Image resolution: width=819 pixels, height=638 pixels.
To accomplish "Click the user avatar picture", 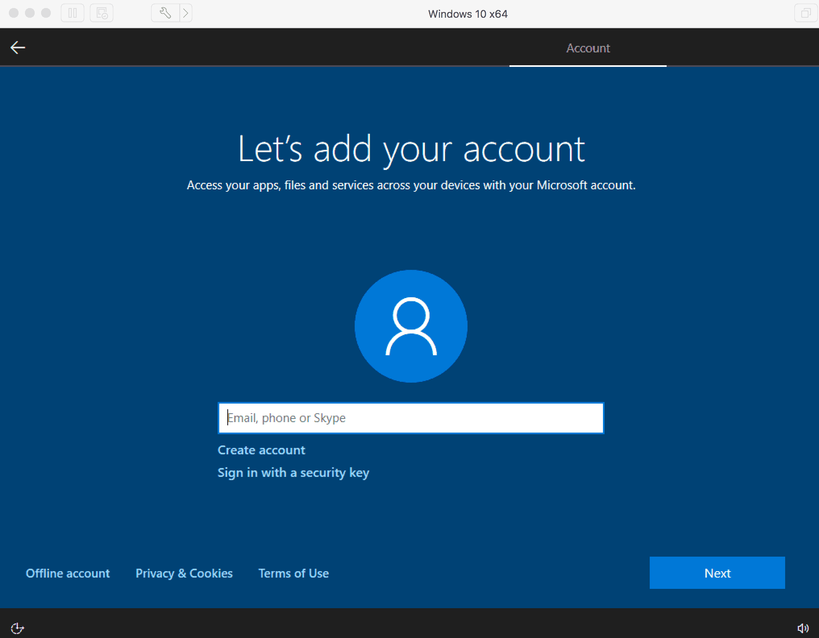I will tap(411, 326).
